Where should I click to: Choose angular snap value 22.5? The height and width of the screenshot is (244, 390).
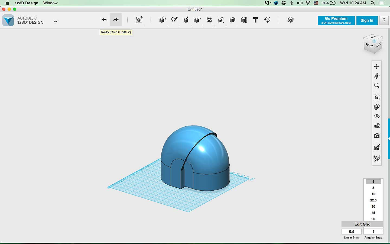[x=373, y=200]
